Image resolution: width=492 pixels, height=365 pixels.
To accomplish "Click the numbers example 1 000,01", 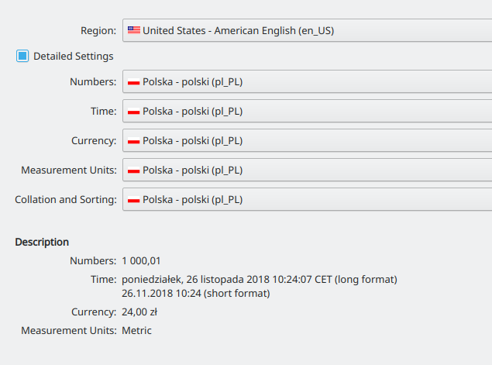I will coord(141,261).
